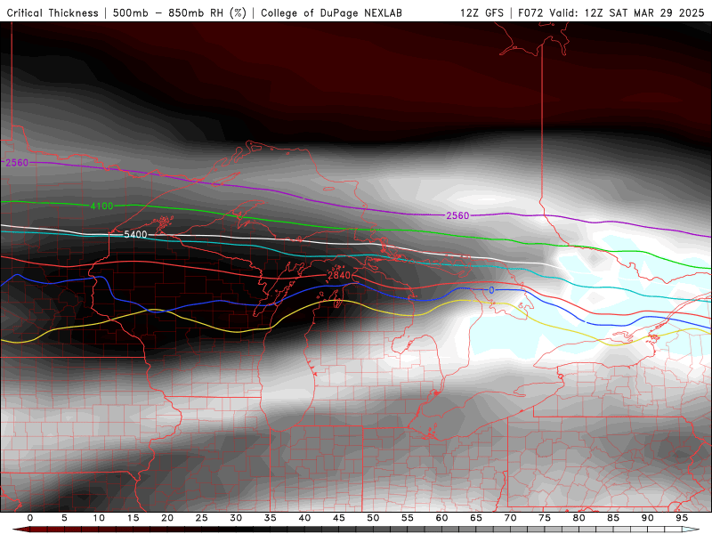Click the '30' tick on the color scale

point(236,518)
